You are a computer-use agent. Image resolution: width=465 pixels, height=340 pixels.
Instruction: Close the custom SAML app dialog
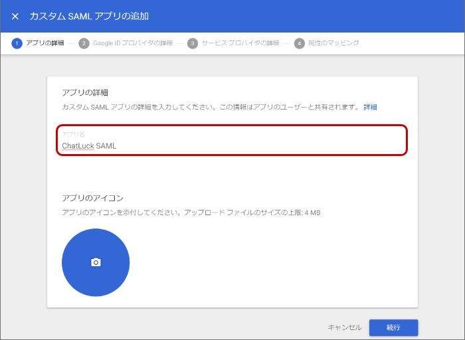coord(15,16)
